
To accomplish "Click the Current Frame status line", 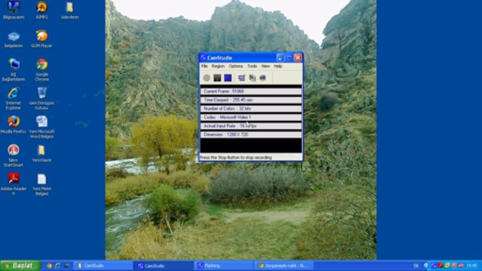I will coord(251,91).
